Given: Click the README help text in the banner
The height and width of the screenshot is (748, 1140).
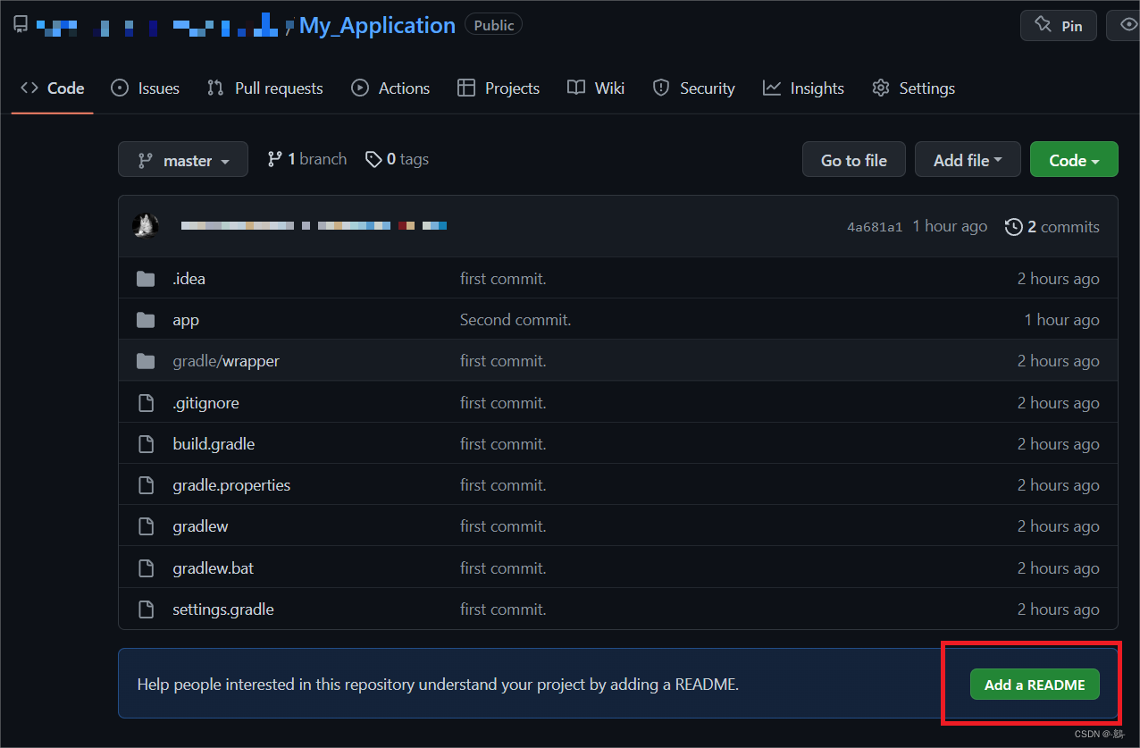Looking at the screenshot, I should point(438,685).
